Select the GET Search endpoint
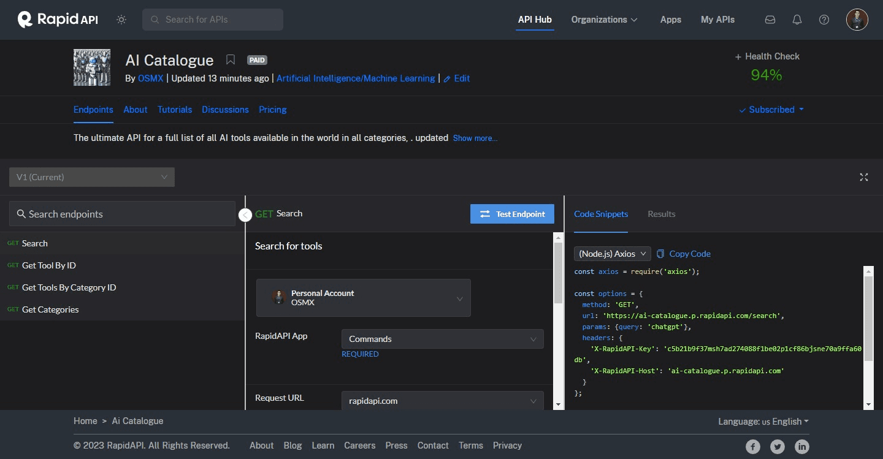This screenshot has height=459, width=883. pos(122,243)
